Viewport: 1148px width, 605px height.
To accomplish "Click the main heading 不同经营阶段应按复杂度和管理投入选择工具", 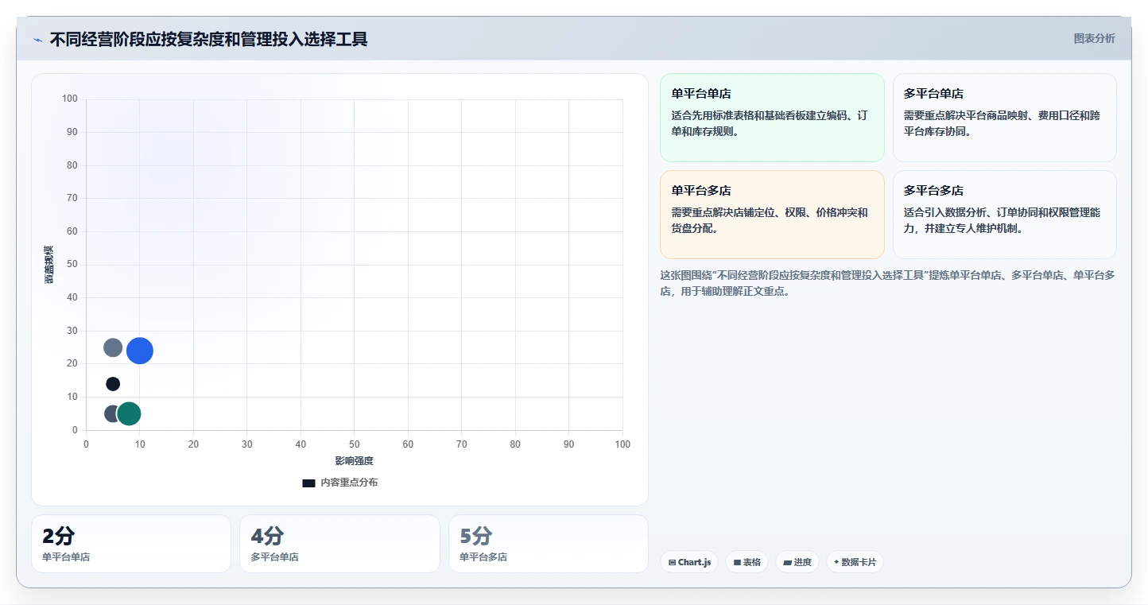I will pos(208,39).
